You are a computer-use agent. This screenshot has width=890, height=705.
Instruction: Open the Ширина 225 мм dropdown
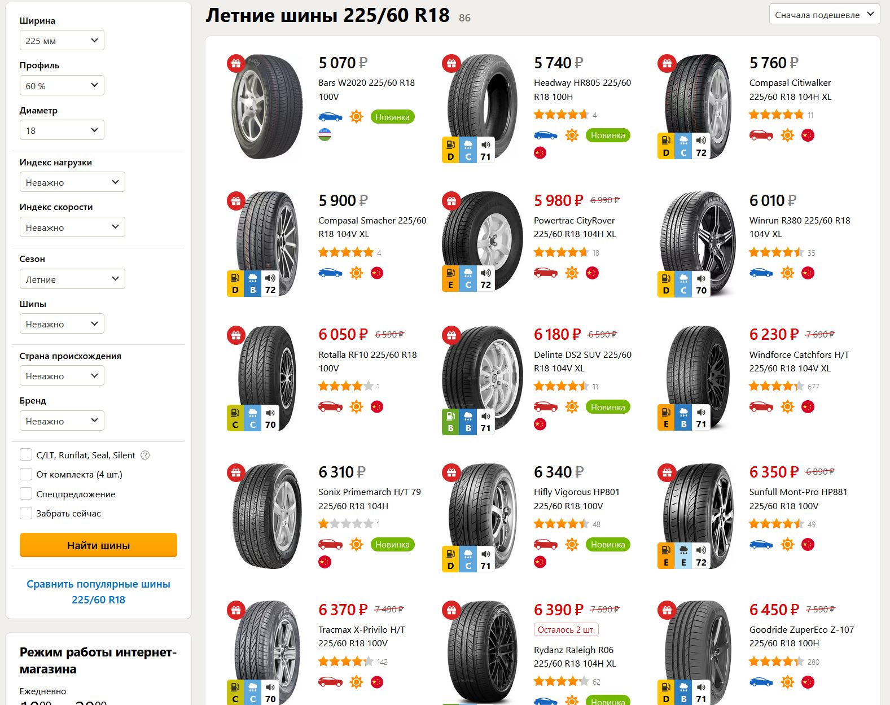click(62, 41)
